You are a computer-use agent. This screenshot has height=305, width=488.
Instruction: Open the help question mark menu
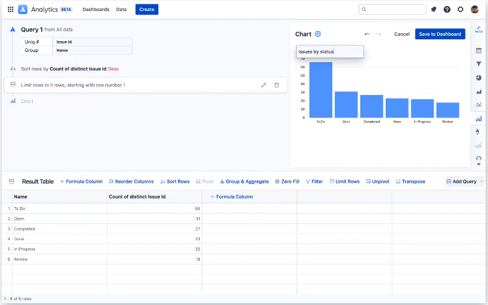tap(447, 10)
